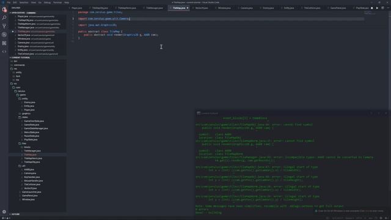
Task: Switch to the TileMapObj.java editor tab
Action: (x=100, y=8)
